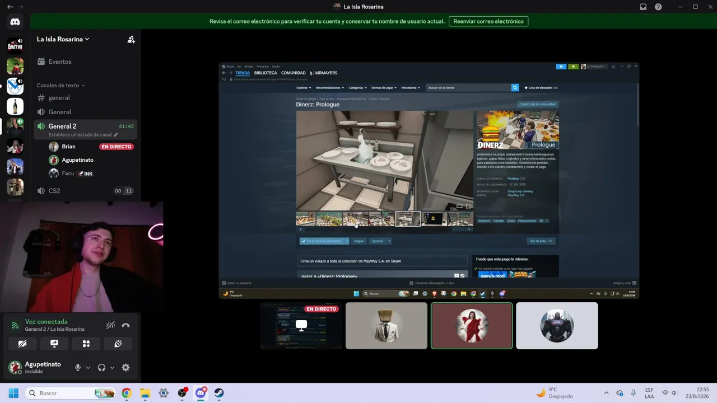
Task: Open La Isla Rosarina server menu
Action: coord(63,39)
